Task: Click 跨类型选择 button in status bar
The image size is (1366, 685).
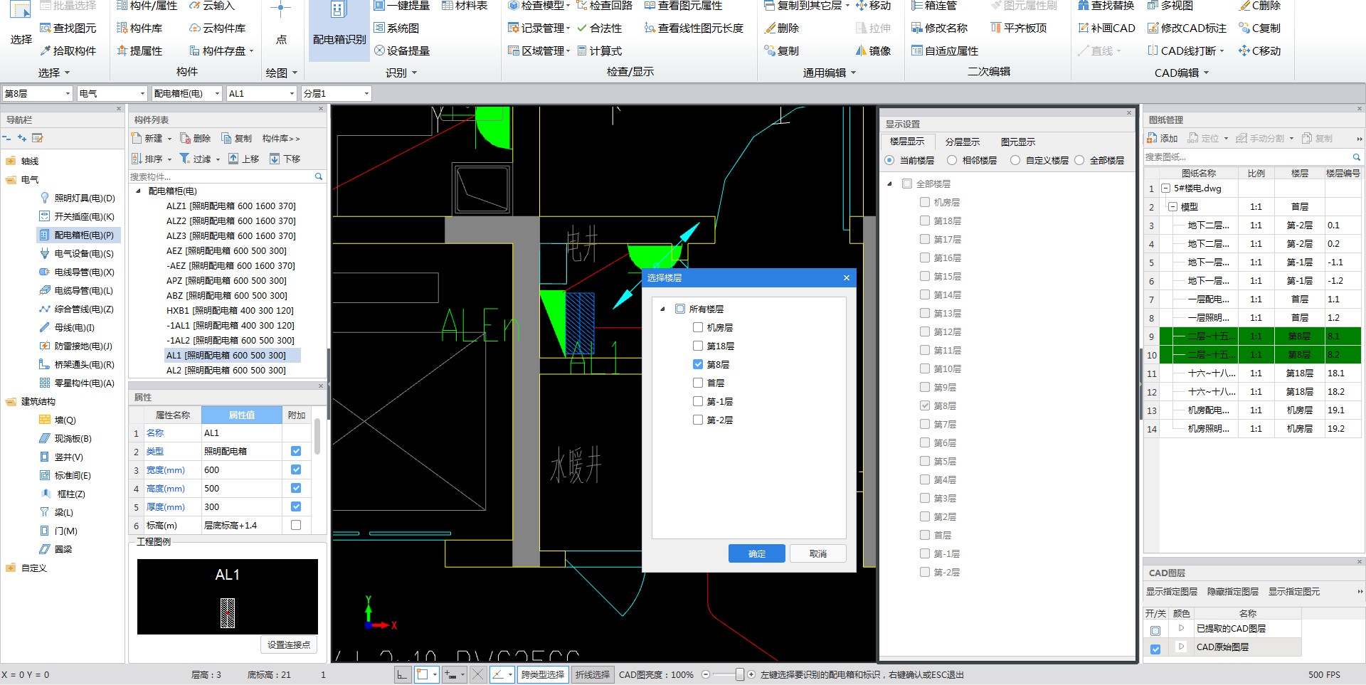Action: pos(543,674)
